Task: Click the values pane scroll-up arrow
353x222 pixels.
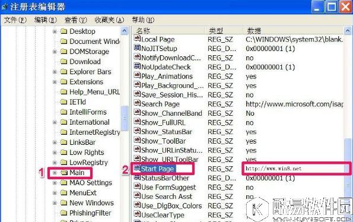Action: click(348, 31)
